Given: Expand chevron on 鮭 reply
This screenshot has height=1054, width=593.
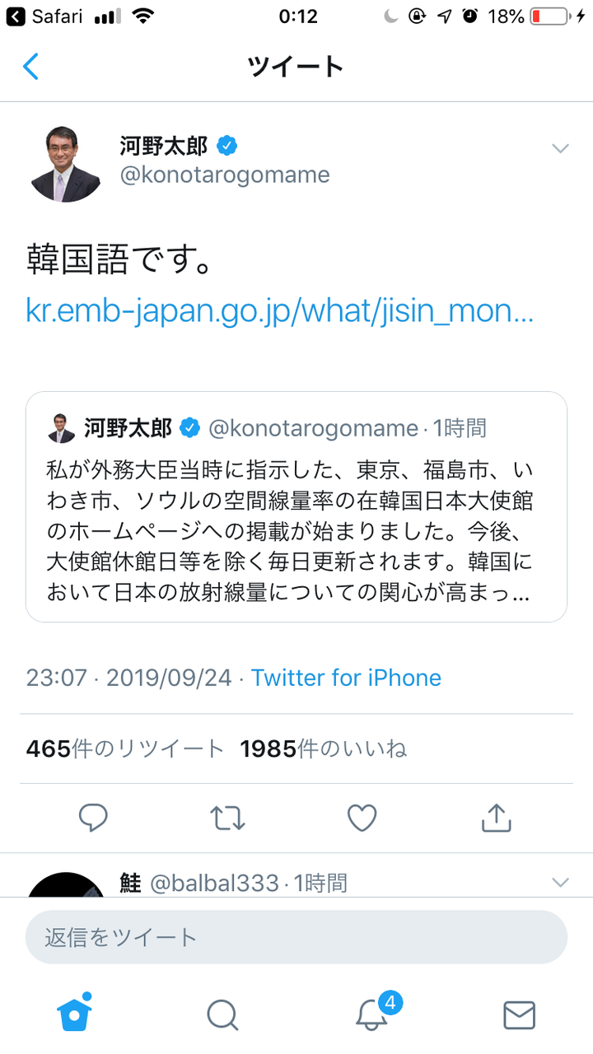Looking at the screenshot, I should pyautogui.click(x=560, y=883).
